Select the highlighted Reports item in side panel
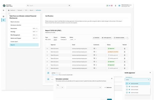This screenshot has height=100, width=154. 24,45
